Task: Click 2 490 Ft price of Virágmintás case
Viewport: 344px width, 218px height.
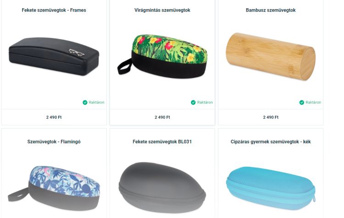Action: (162, 117)
